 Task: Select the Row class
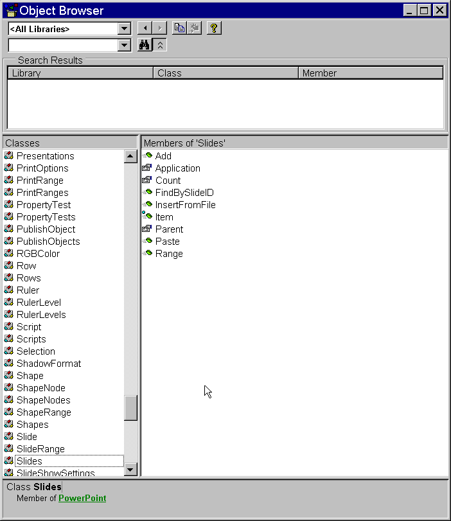(x=26, y=266)
